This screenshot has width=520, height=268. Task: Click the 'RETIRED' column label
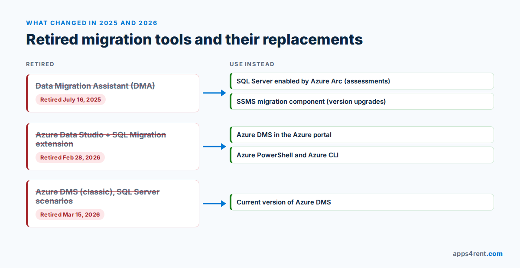point(40,64)
